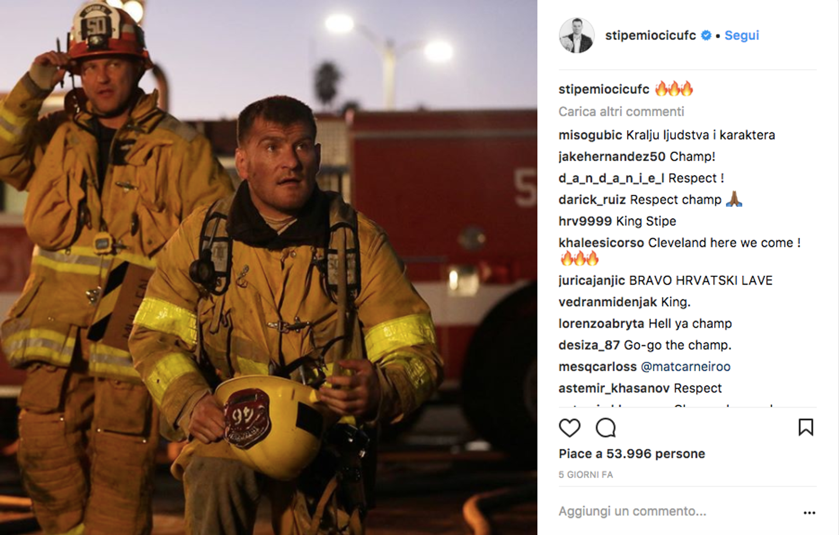The height and width of the screenshot is (535, 839).
Task: Click the firefighter post photo
Action: pos(268,267)
